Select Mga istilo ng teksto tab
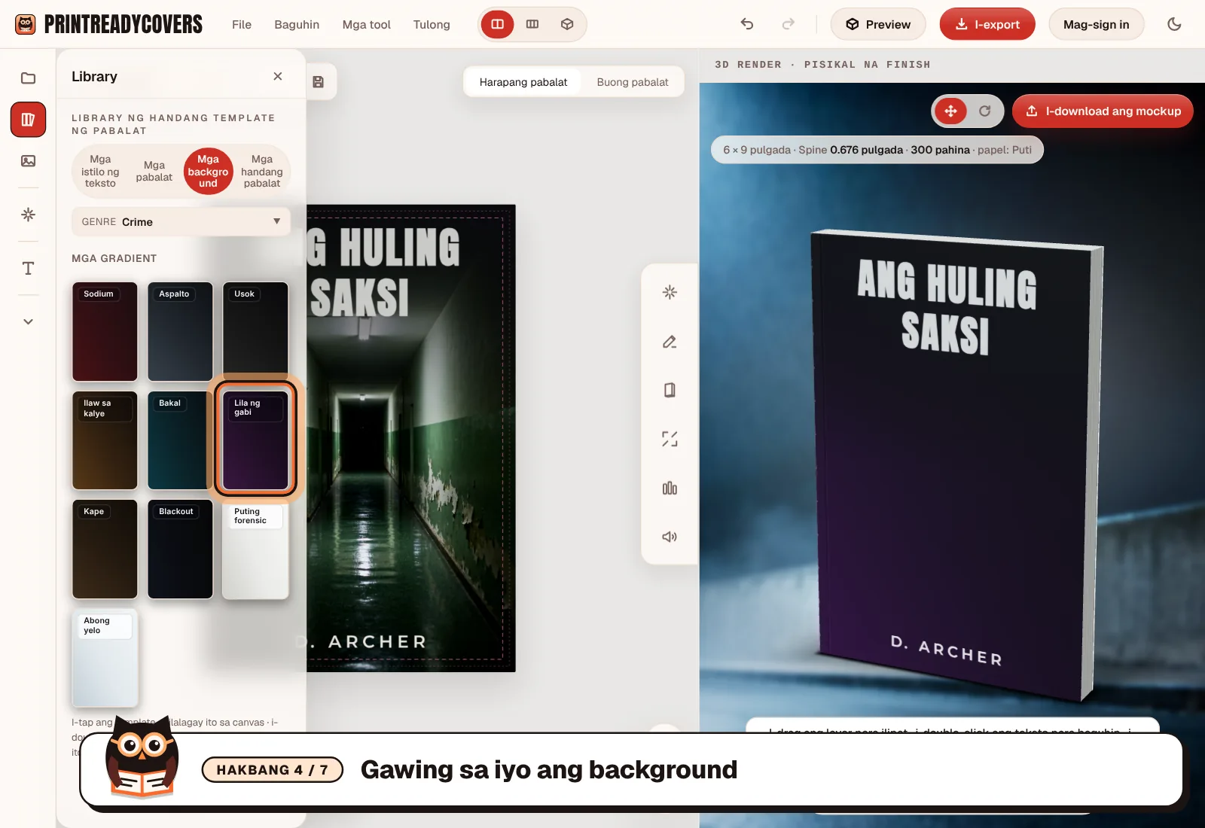 100,171
